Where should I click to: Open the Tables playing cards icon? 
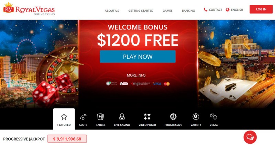(100, 116)
